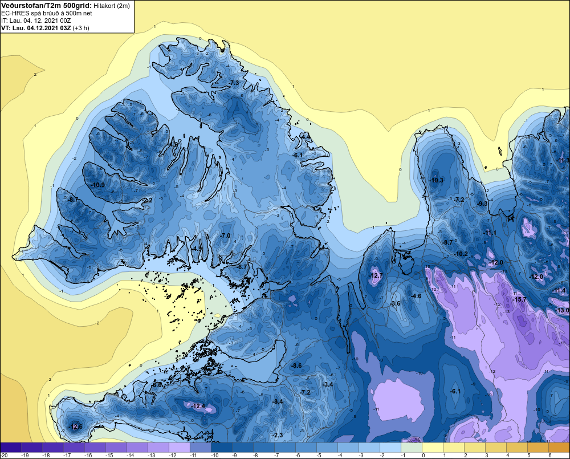
Task: Click the title text 'Veðurstofan/T2m 500grid:'
Action: [47, 6]
